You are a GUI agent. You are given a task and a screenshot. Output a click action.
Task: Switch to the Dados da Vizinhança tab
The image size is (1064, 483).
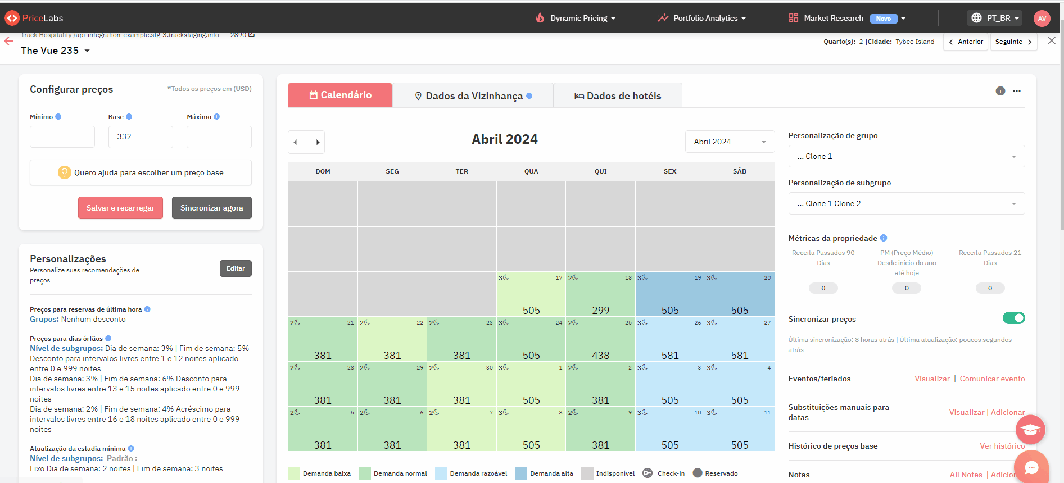pos(473,95)
